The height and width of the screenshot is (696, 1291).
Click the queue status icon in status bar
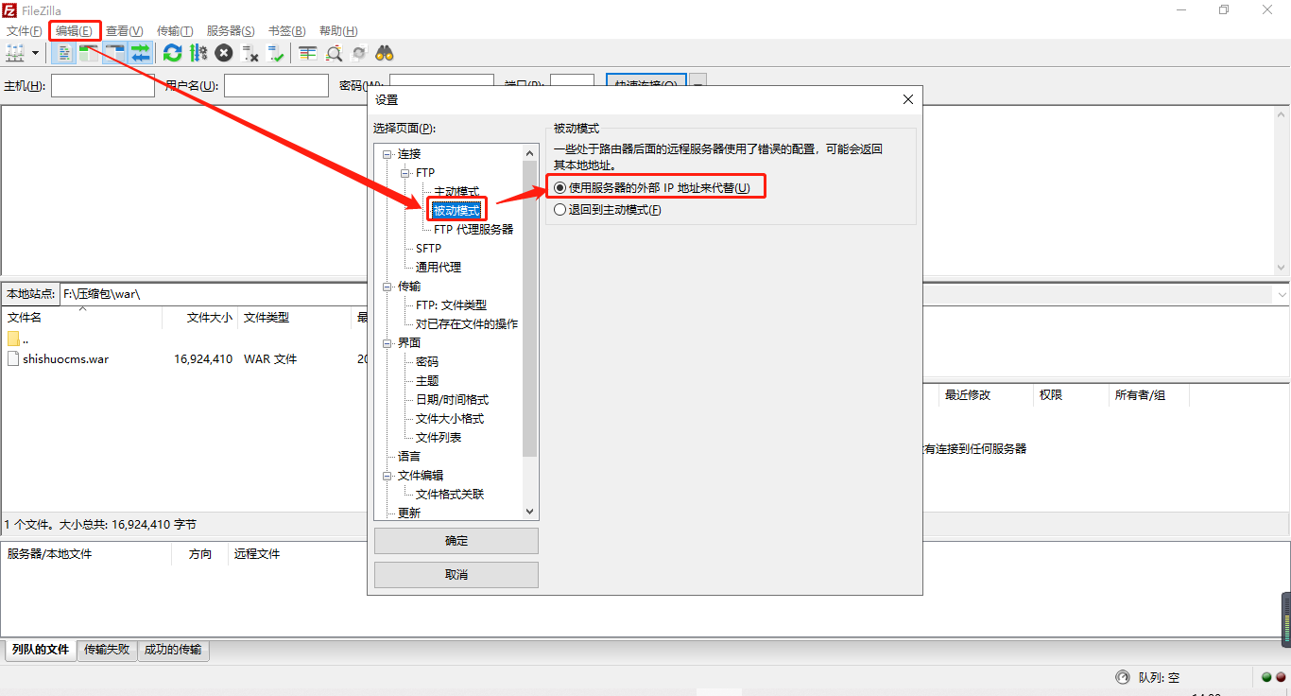click(1122, 677)
